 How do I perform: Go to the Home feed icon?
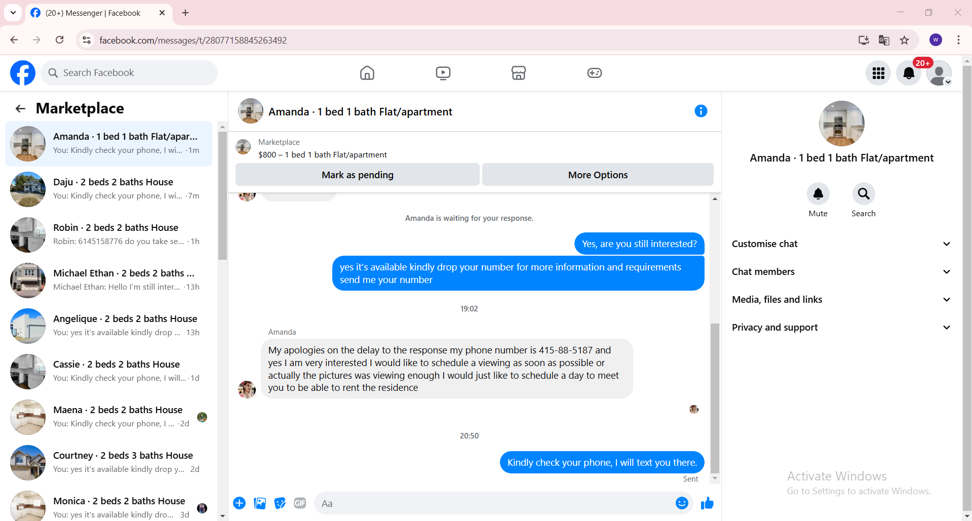pos(367,73)
